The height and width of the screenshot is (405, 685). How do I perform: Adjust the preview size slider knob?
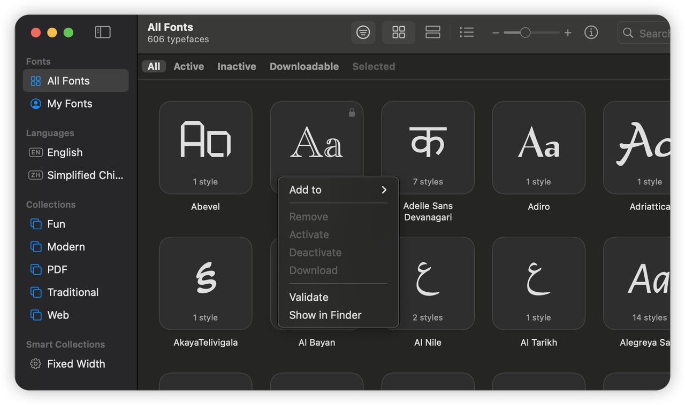[525, 33]
